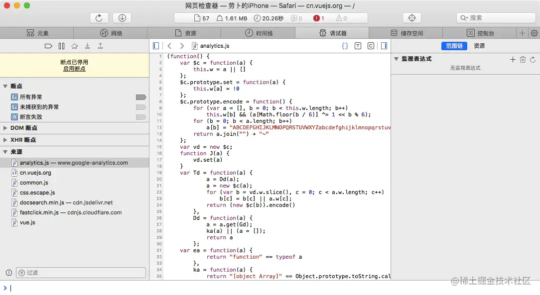This screenshot has width=540, height=295.
Task: Go back with the left chevron
Action: (169, 46)
